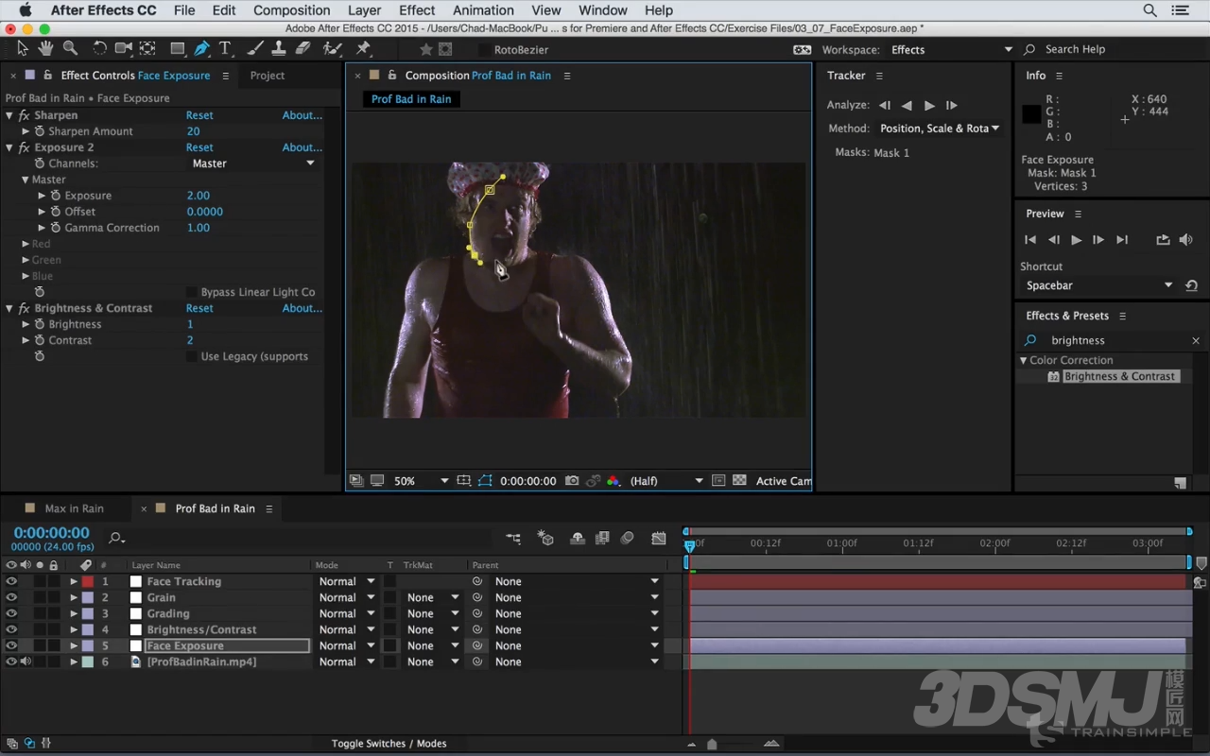
Task: Open the Apple menu
Action: (x=25, y=10)
